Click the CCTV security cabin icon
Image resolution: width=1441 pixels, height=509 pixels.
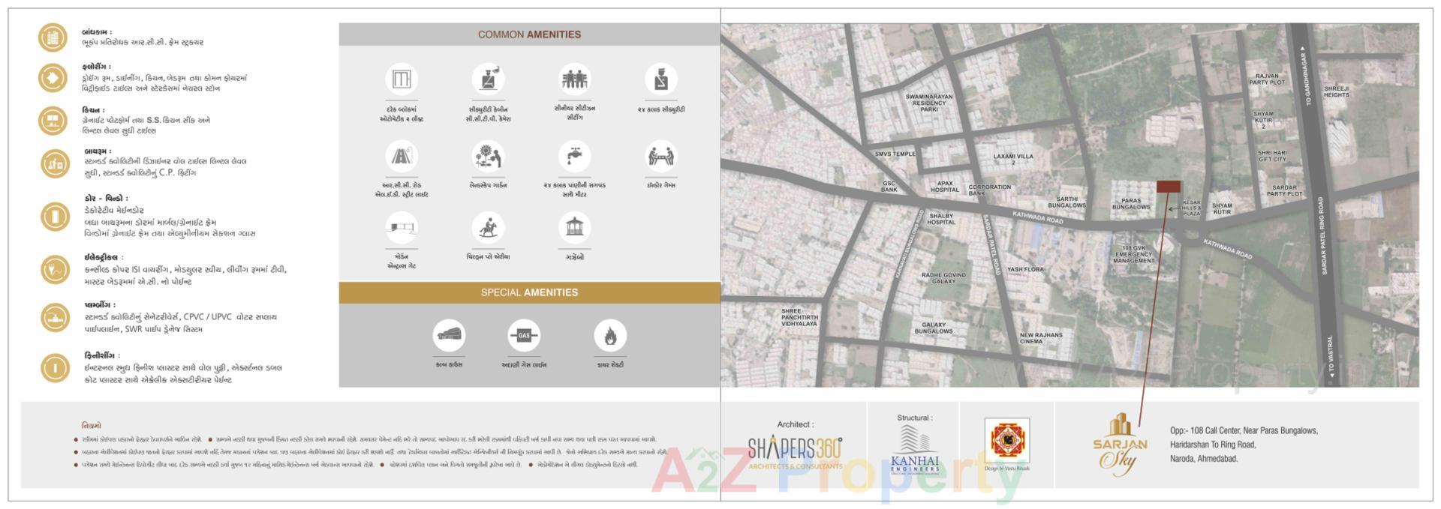[488, 79]
